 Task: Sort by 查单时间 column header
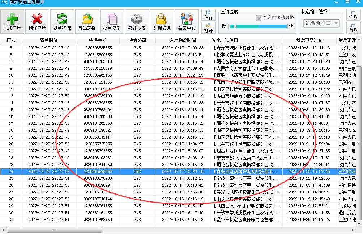(49, 40)
